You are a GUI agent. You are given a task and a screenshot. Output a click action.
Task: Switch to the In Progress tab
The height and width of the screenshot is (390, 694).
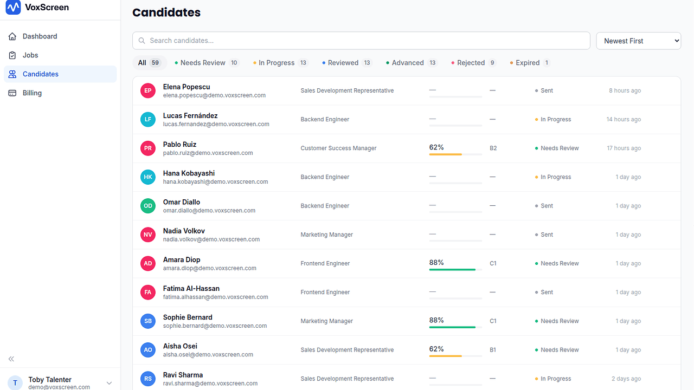click(x=280, y=63)
